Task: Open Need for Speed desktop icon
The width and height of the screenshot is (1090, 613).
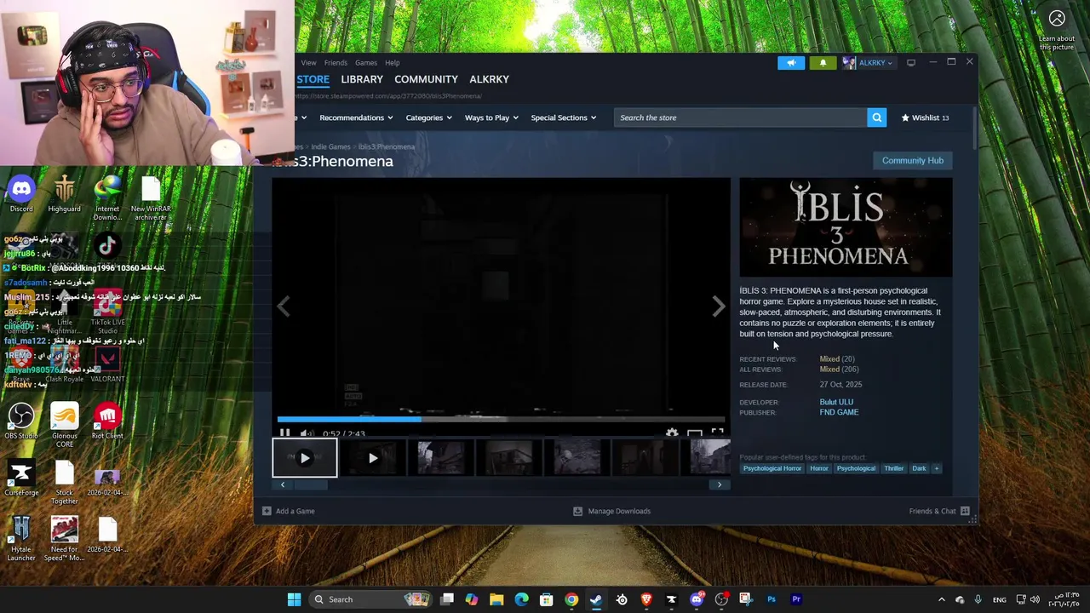Action: pyautogui.click(x=64, y=538)
